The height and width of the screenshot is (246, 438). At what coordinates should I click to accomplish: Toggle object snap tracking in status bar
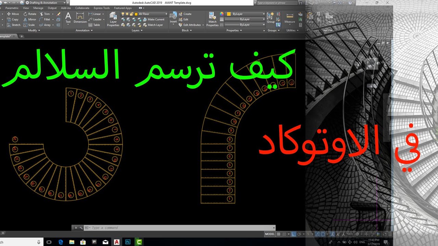pyautogui.click(x=317, y=234)
